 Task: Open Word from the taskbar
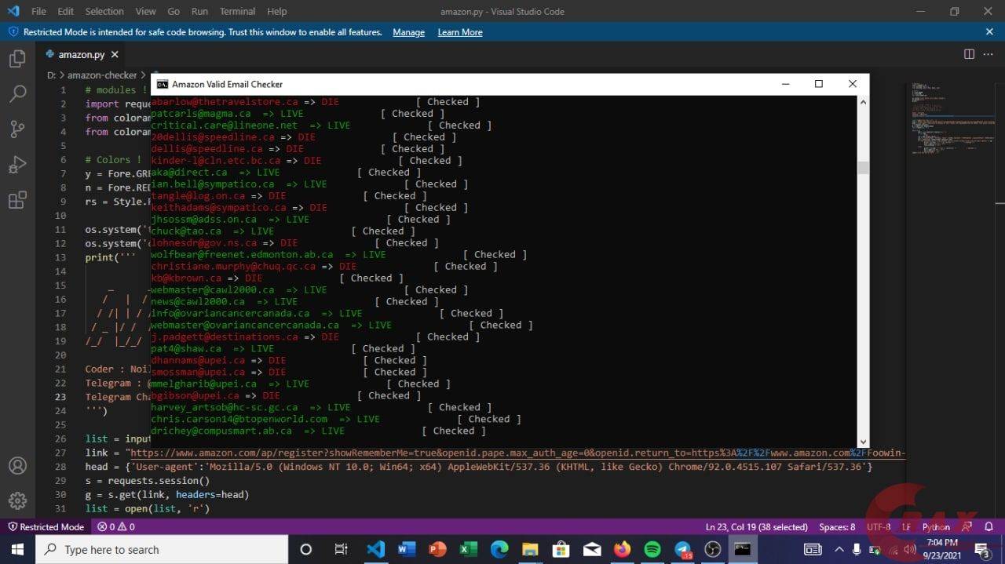point(407,549)
